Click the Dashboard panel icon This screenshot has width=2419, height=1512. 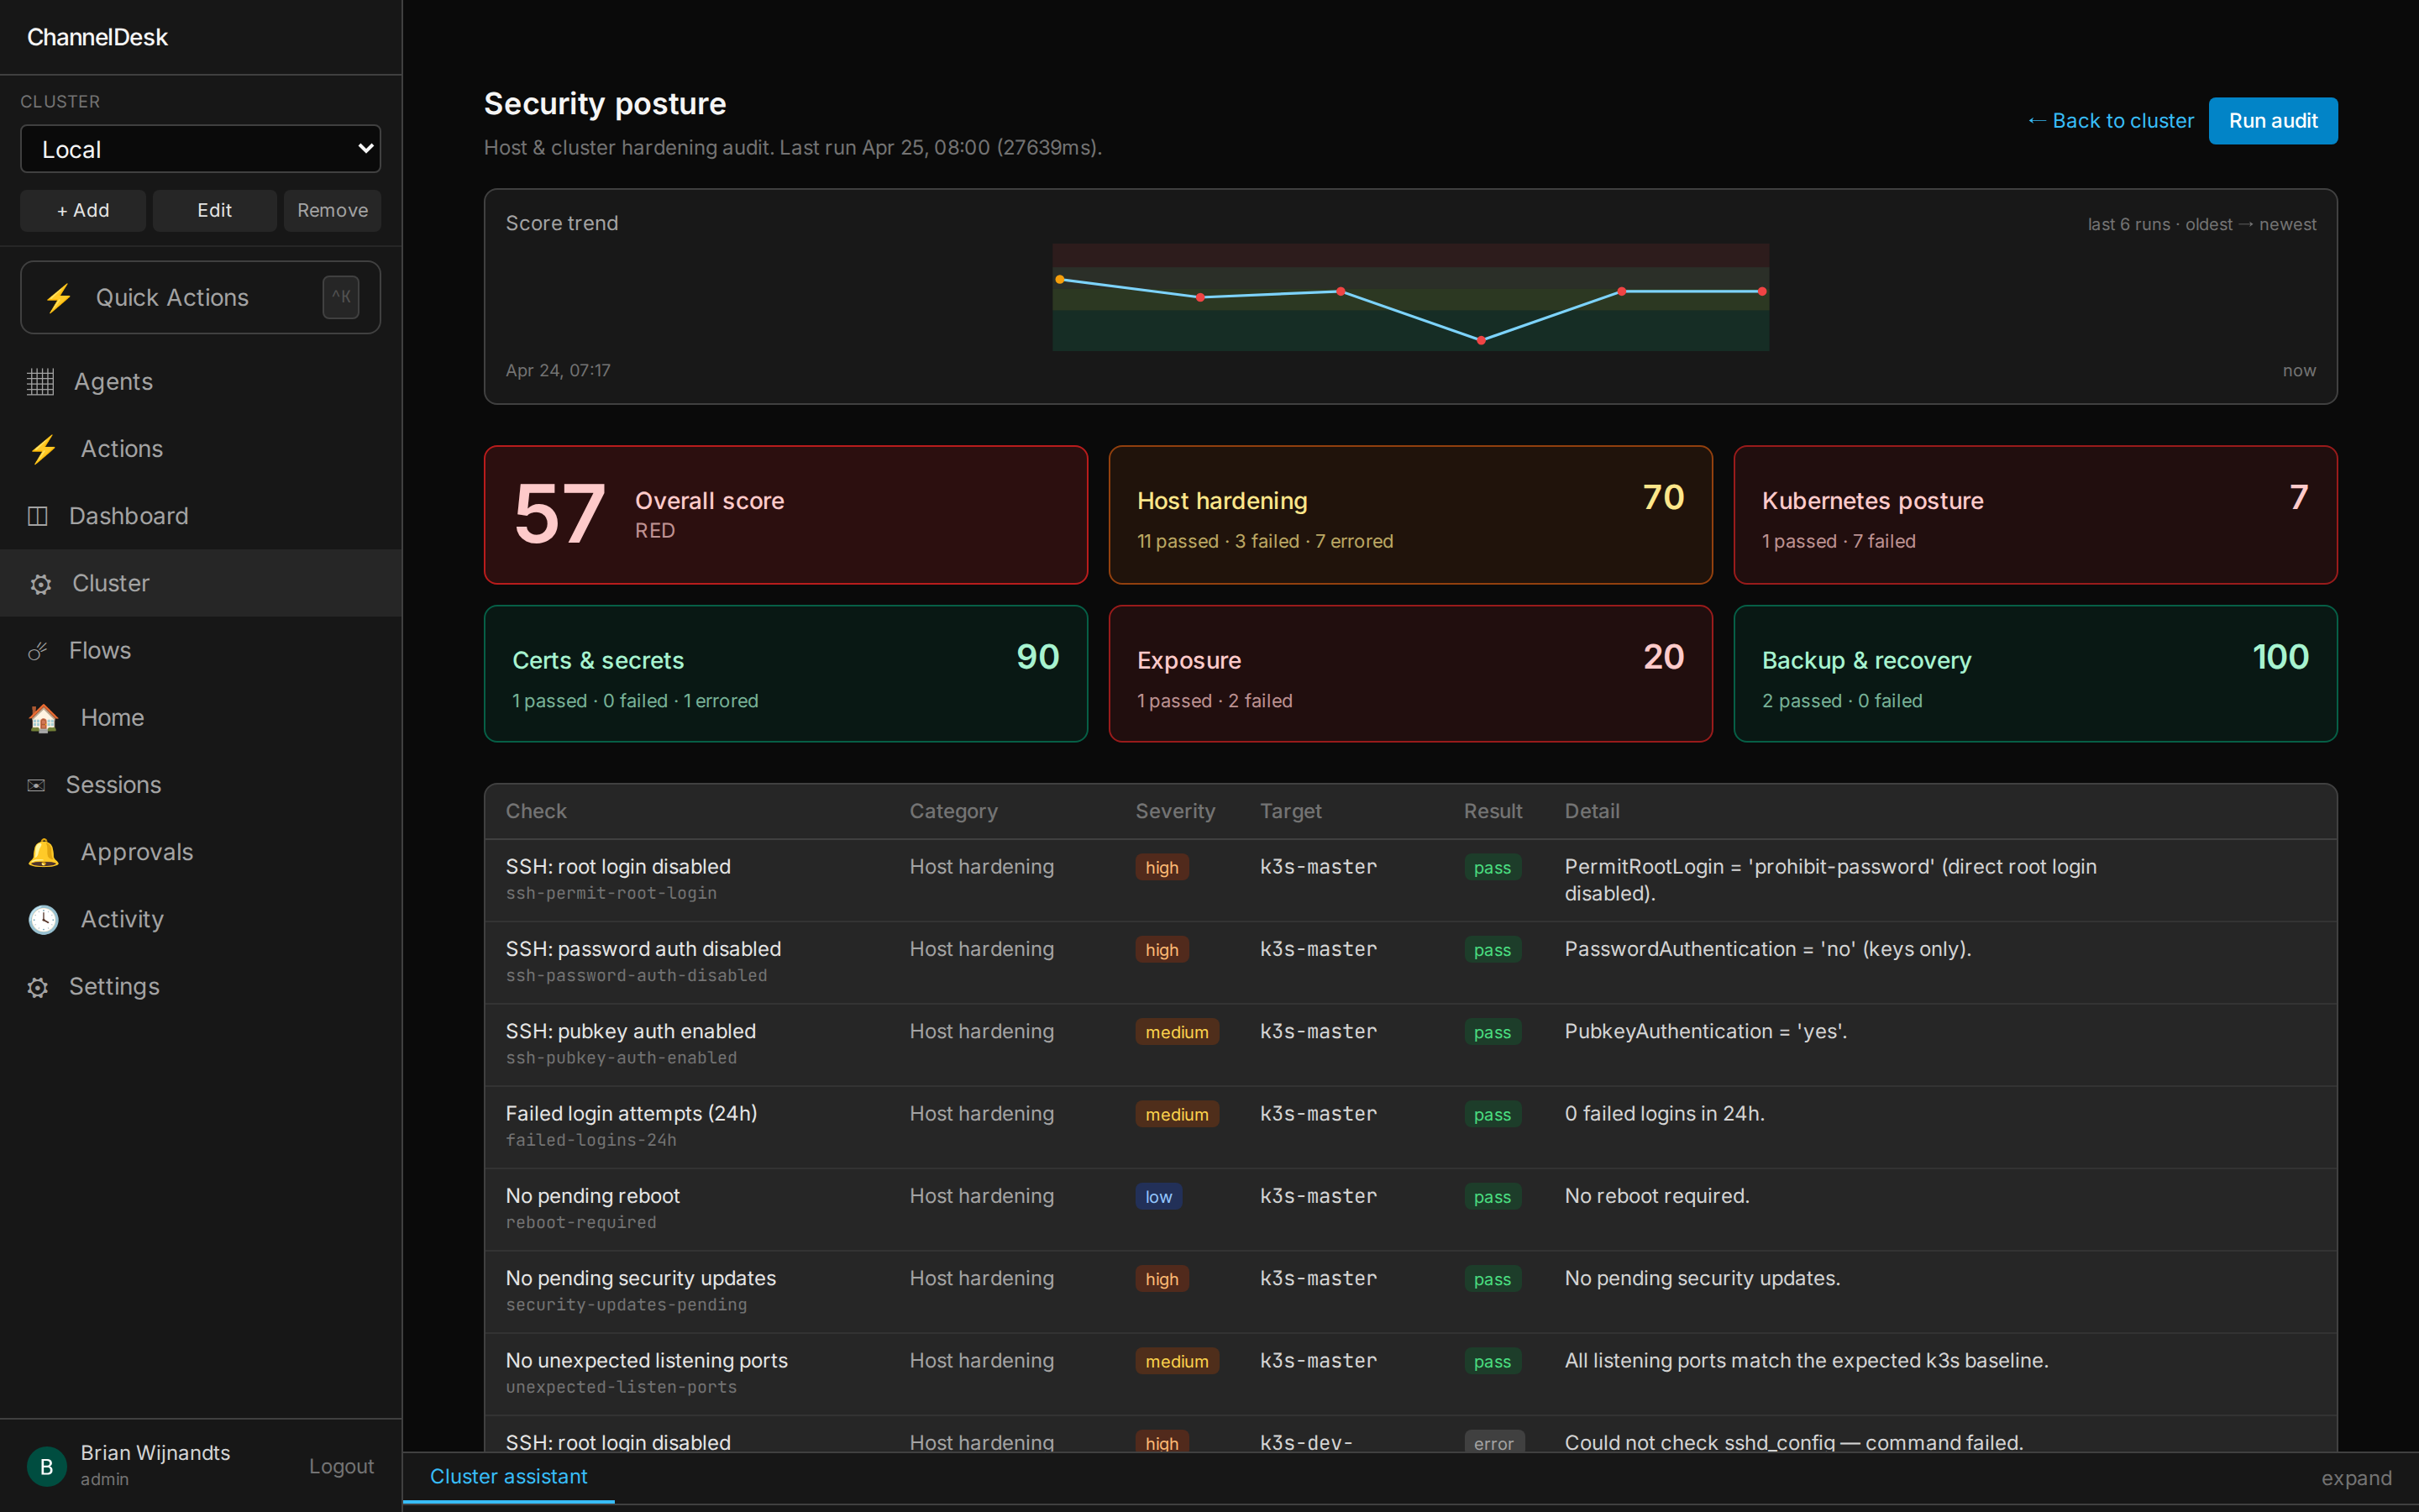tap(38, 516)
